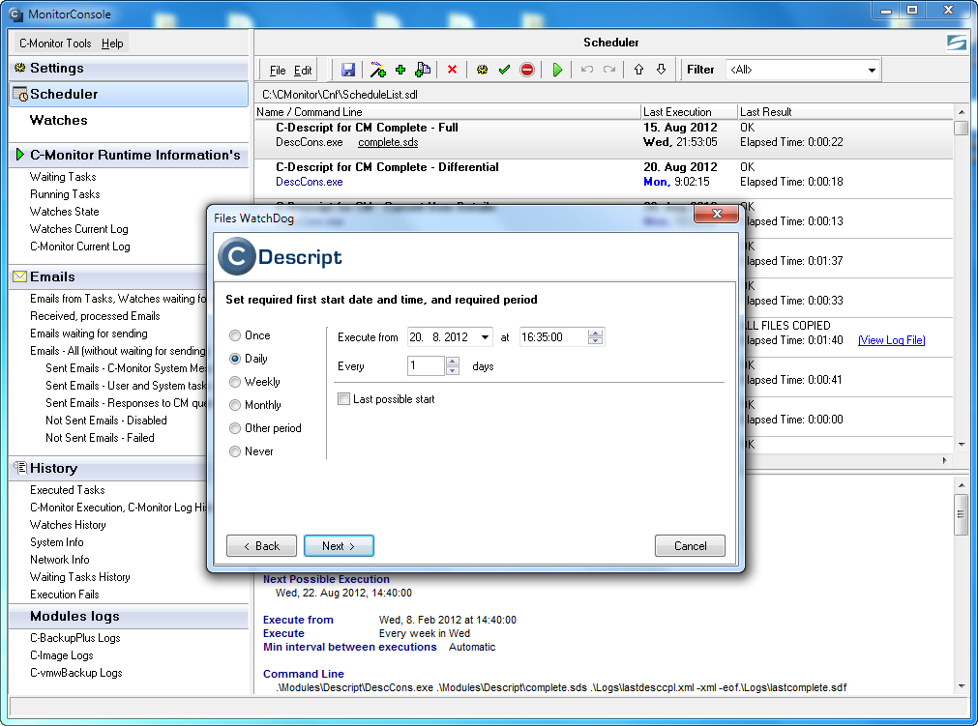Click the redo arrow icon in Scheduler toolbar
978x726 pixels.
[609, 70]
